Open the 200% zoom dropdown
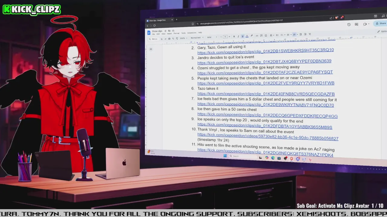This screenshot has height=217, width=387. (184, 38)
